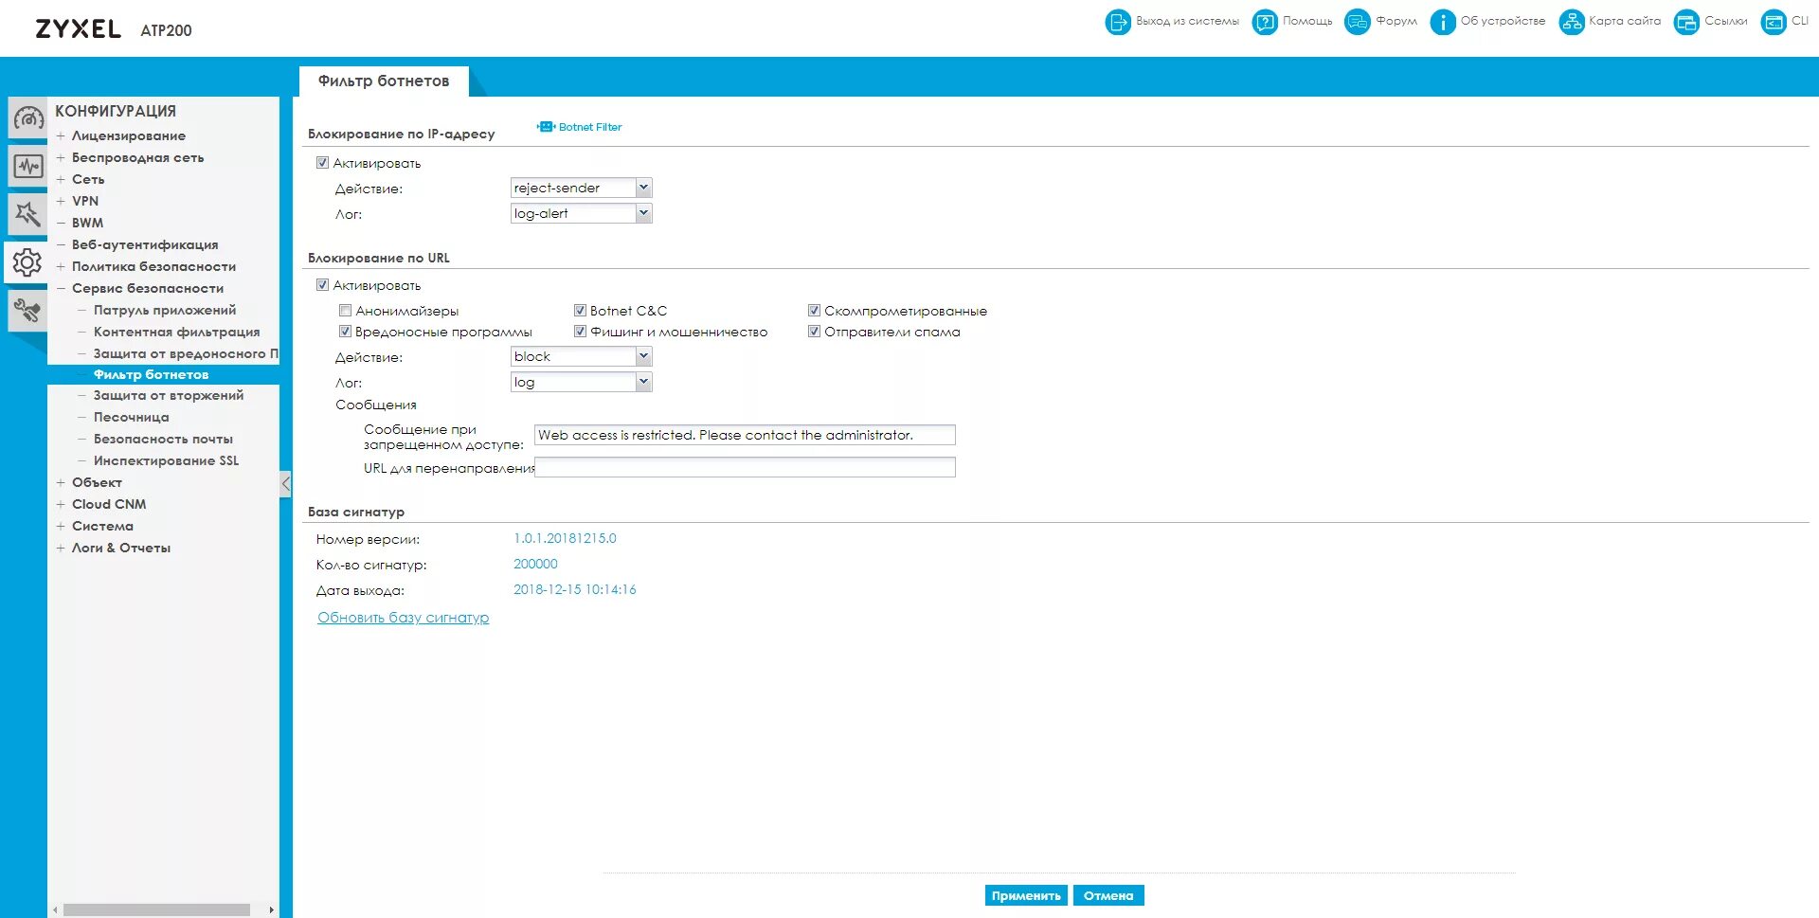
Task: Open the CLI console icon
Action: point(1774,22)
